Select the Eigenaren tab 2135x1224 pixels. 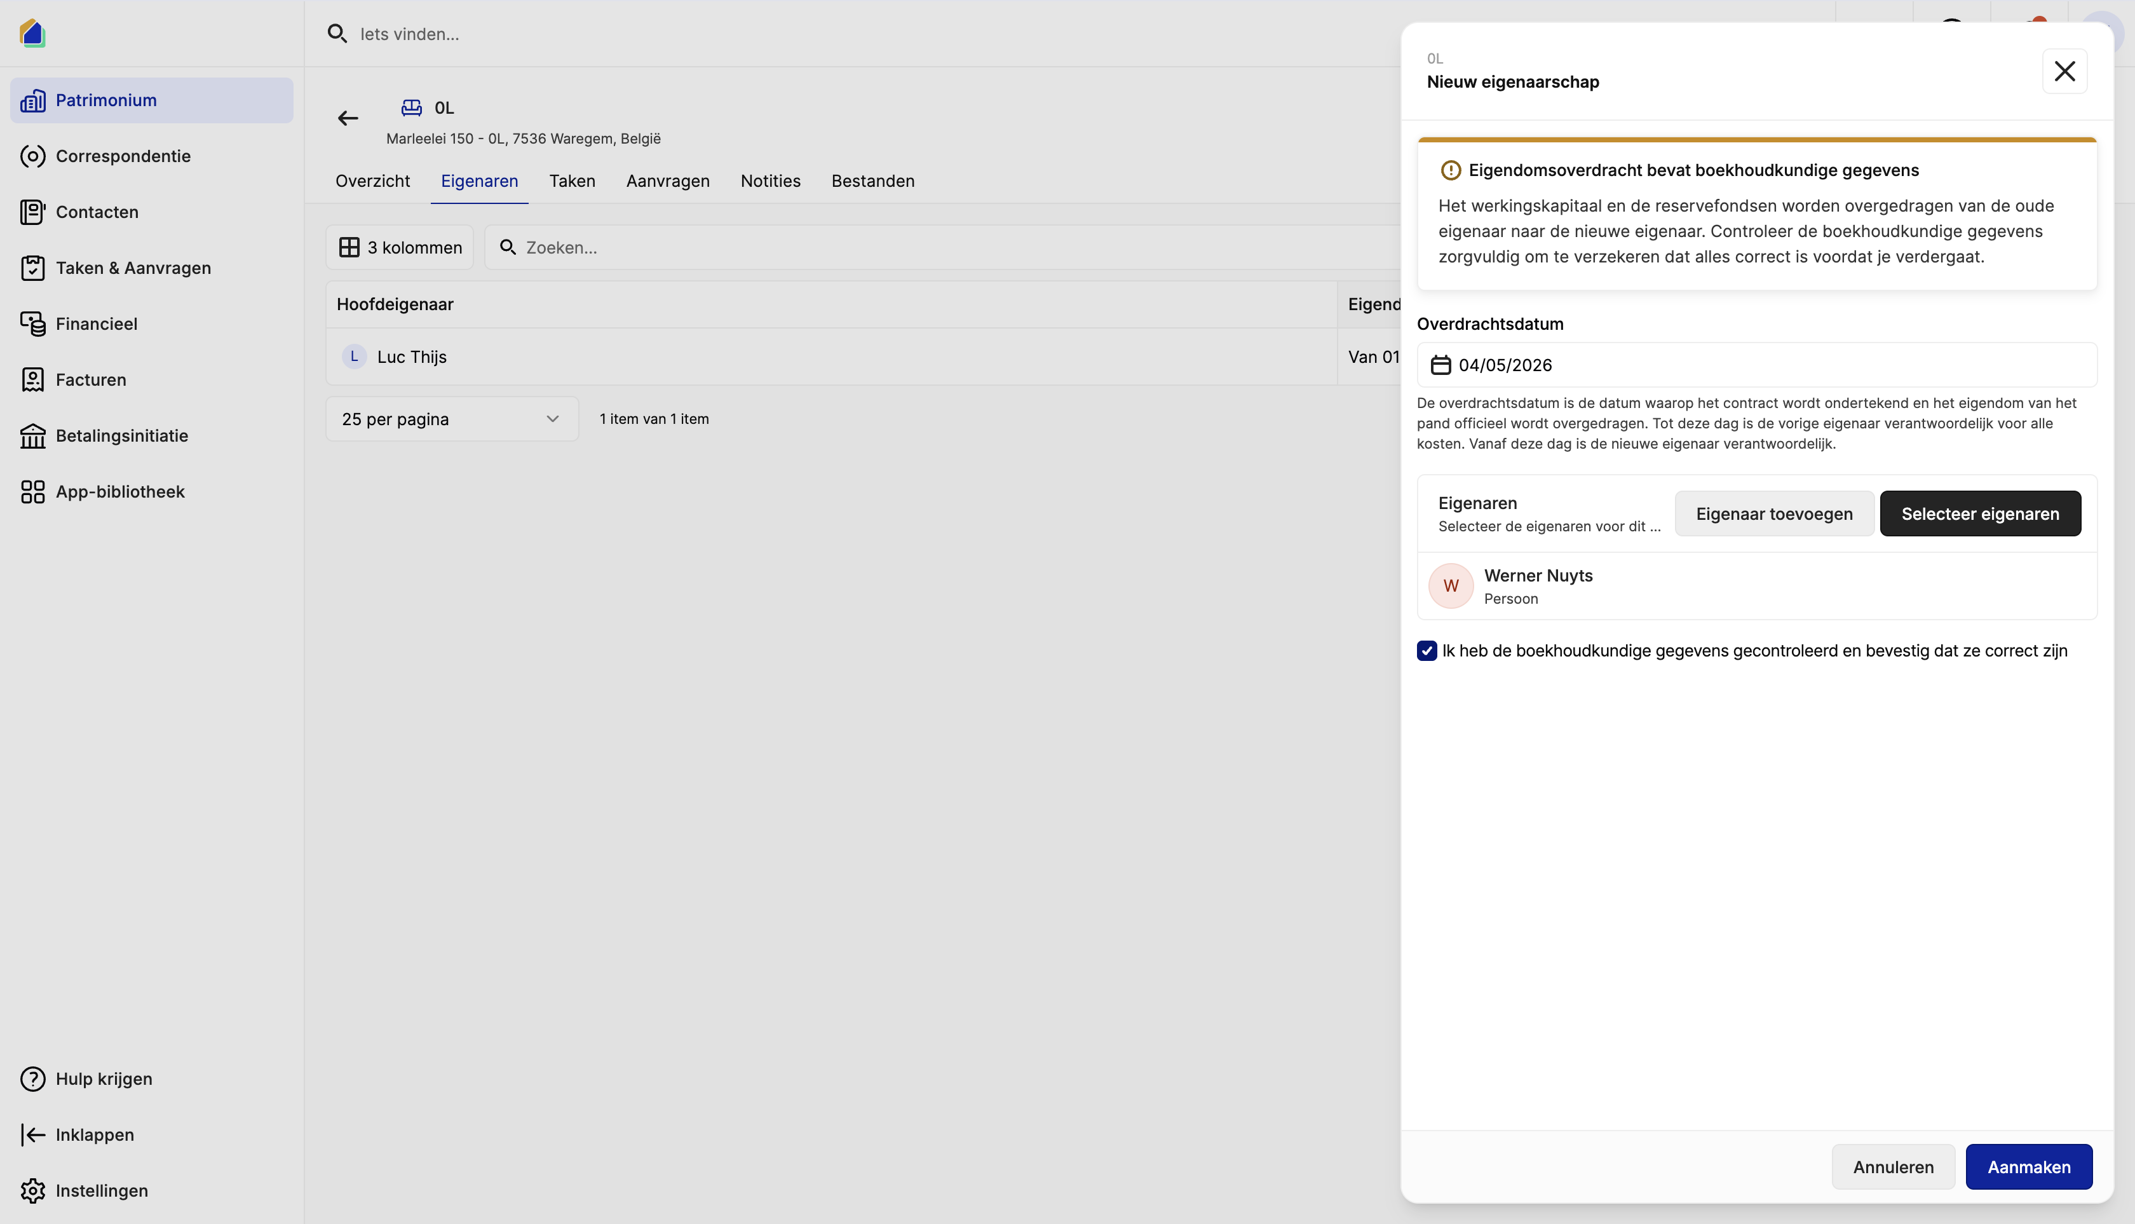point(479,180)
